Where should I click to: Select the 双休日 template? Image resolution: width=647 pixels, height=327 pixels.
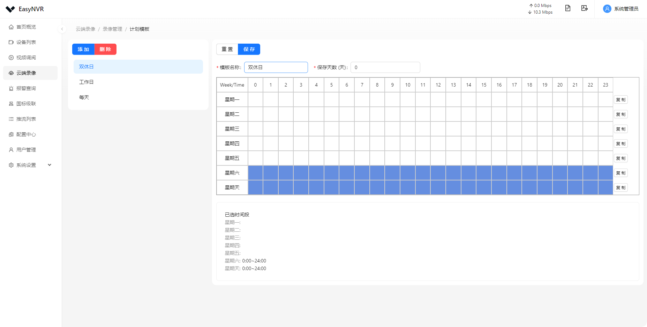pos(138,67)
